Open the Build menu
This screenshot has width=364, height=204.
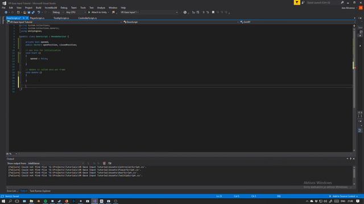(x=39, y=7)
